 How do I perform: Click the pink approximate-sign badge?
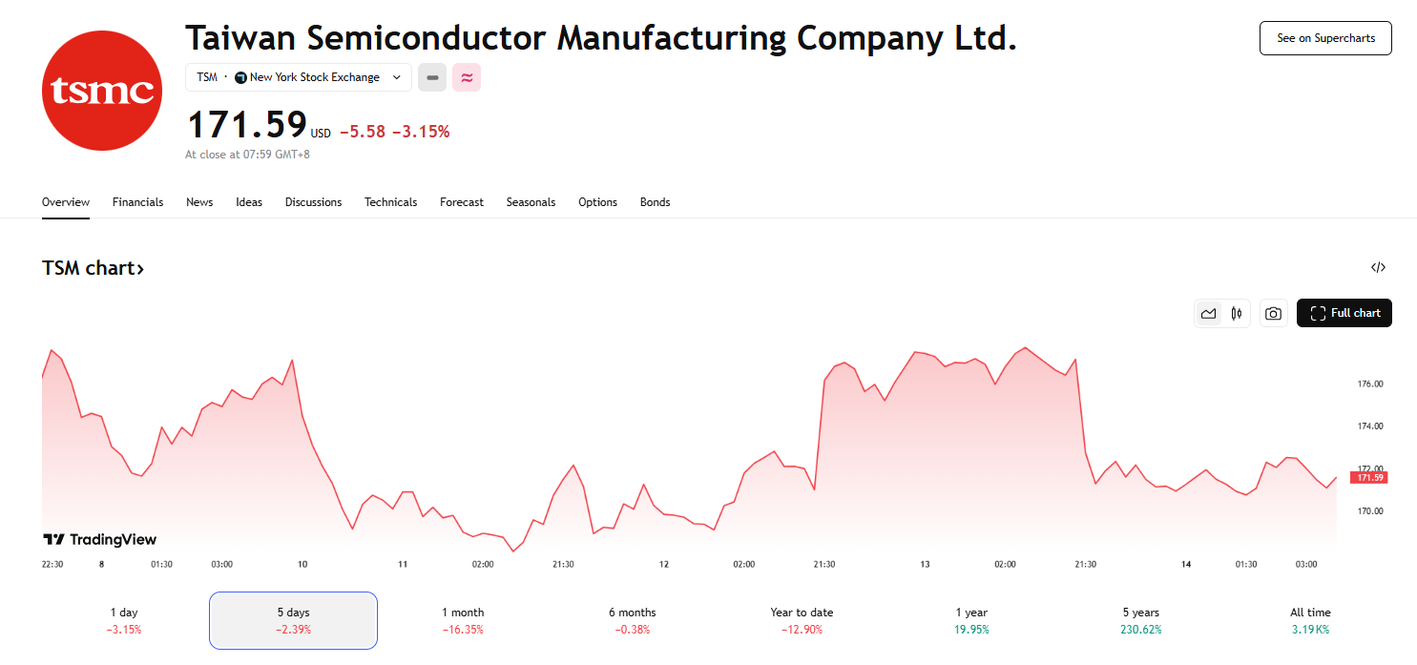(x=467, y=77)
